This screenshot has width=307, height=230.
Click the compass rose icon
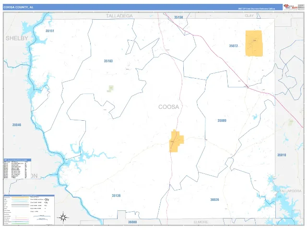pos(63,217)
